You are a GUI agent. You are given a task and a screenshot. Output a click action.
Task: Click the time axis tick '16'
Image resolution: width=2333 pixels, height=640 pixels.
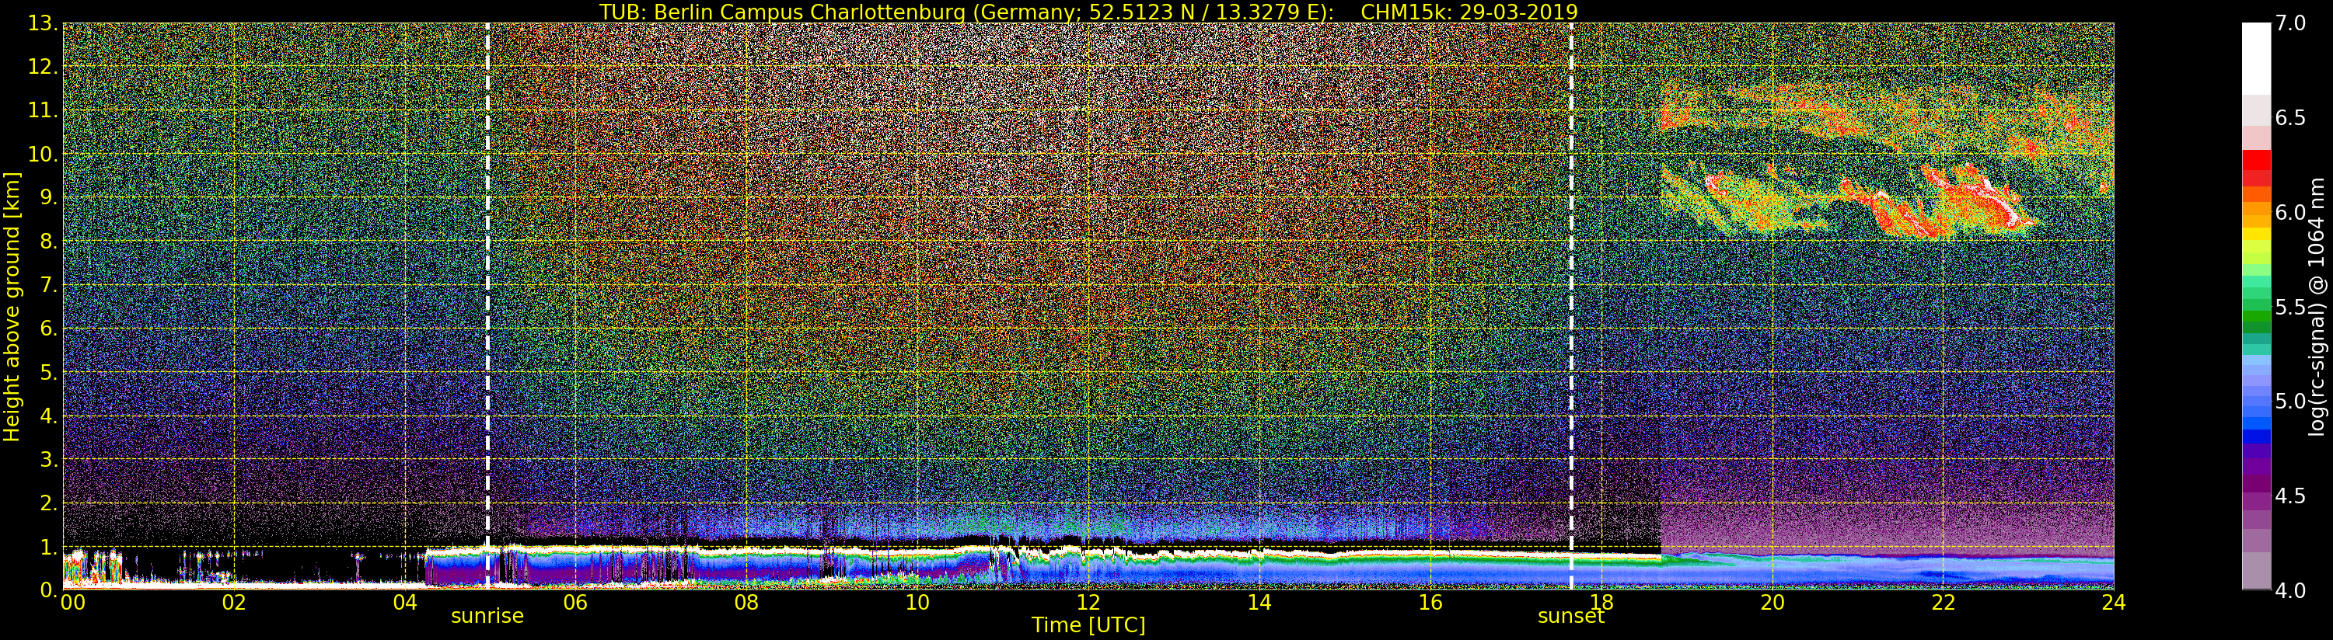tap(1430, 603)
